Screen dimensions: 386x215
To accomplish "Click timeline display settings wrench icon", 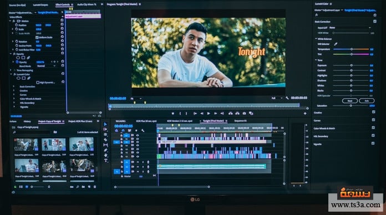I will coord(143,131).
